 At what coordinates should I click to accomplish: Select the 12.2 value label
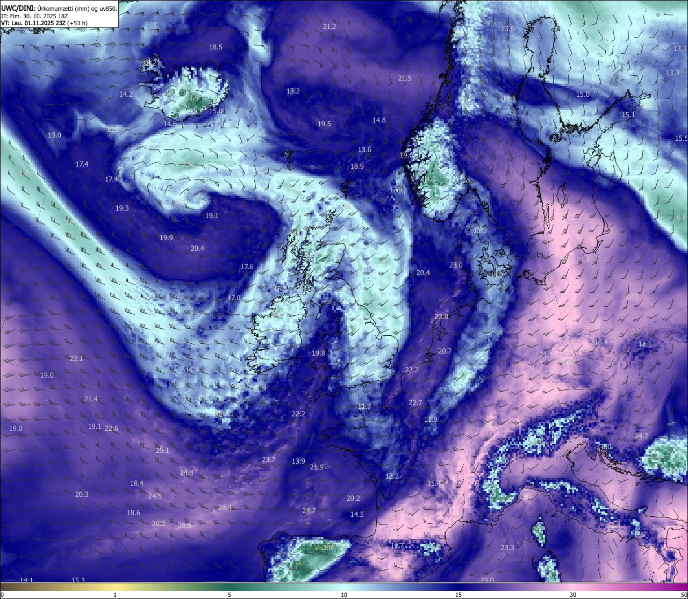[x=392, y=477]
